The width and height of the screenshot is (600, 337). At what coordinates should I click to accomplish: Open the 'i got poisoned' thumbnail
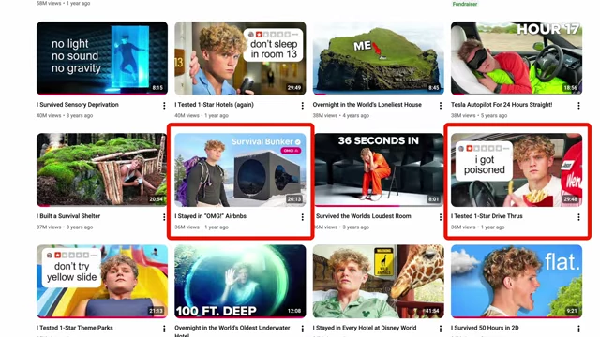point(517,169)
